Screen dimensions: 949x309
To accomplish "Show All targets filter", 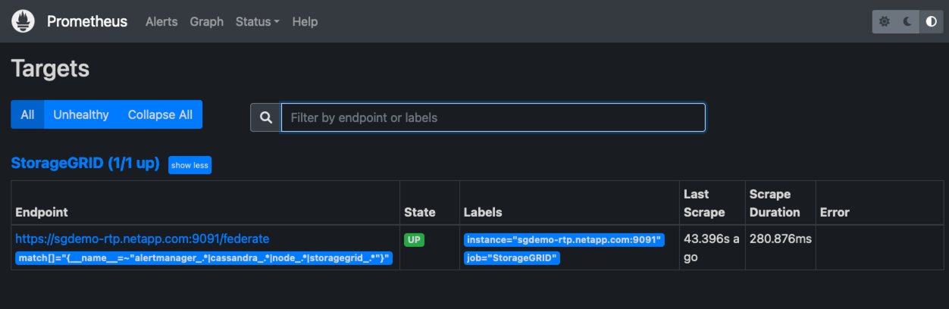I will point(27,115).
